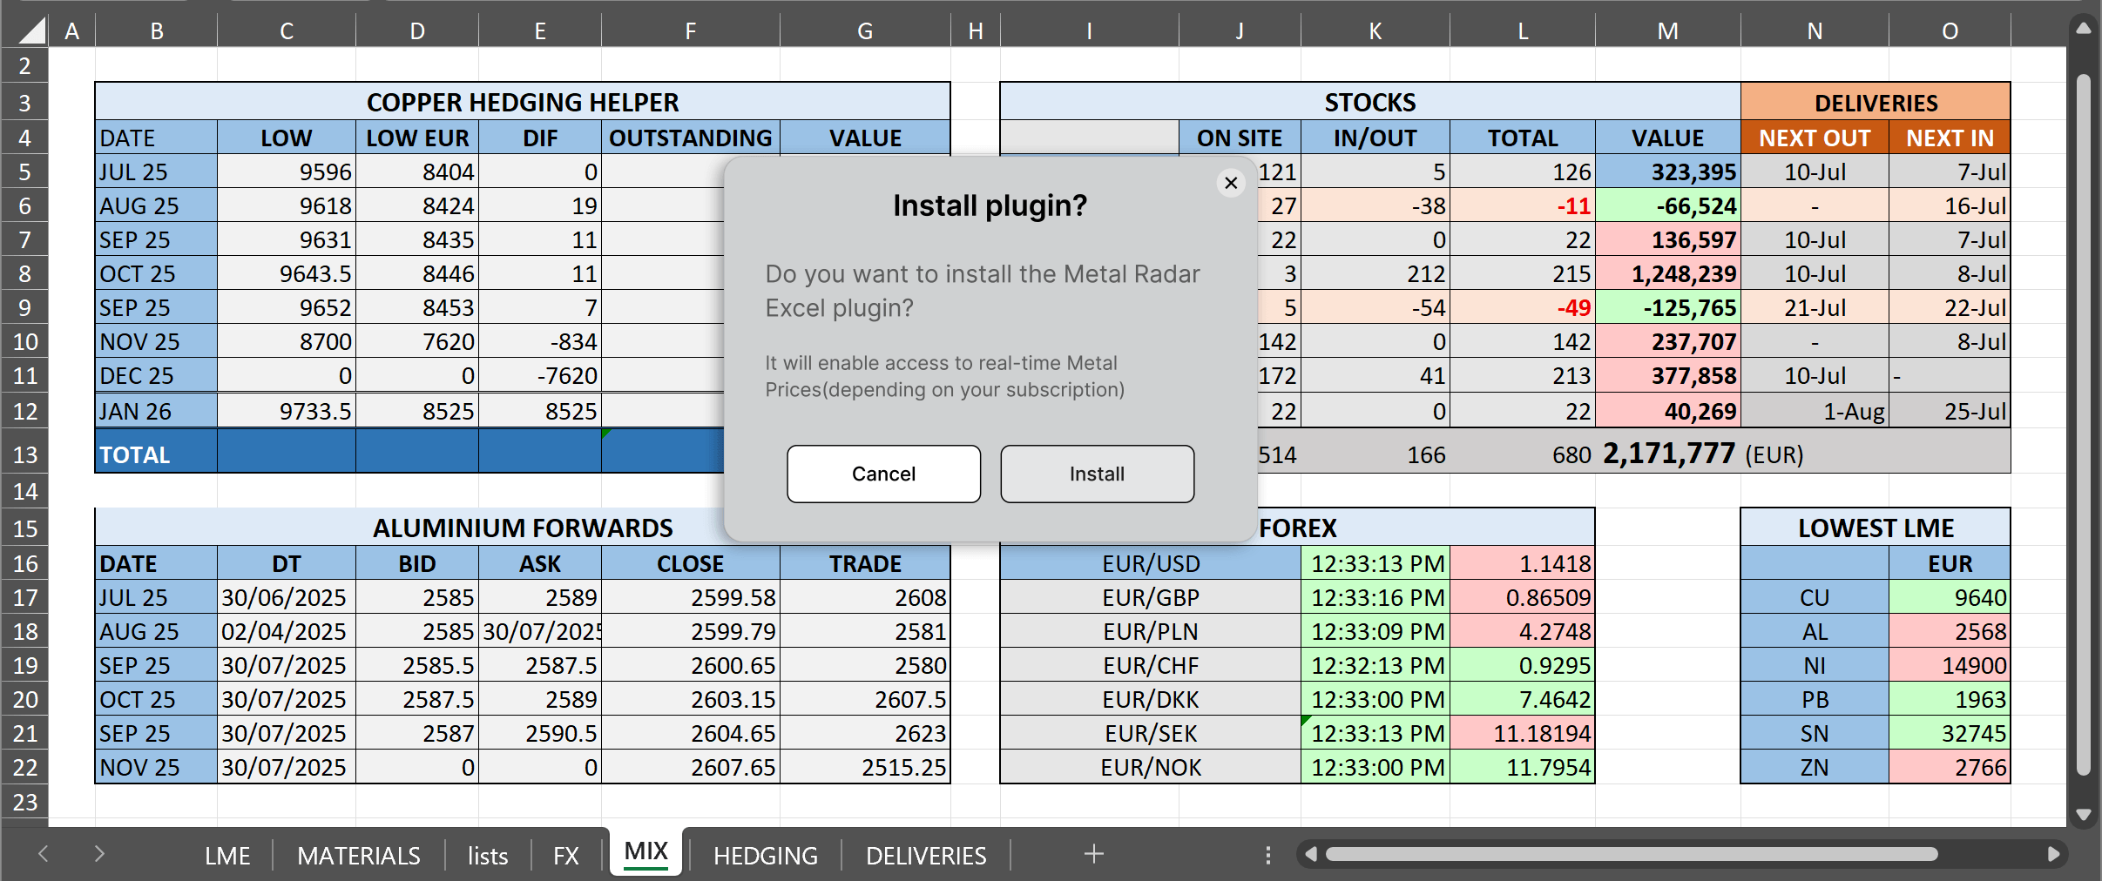The image size is (2102, 881).
Task: Click the Cancel button
Action: point(882,474)
